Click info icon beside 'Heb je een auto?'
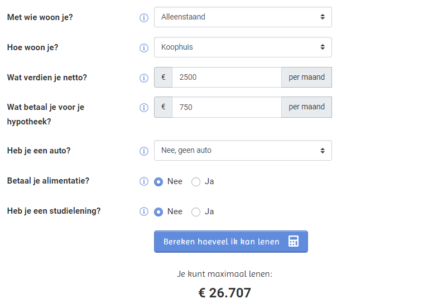 143,151
